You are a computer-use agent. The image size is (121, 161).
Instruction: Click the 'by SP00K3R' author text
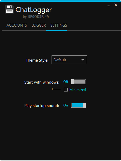pos(33,16)
